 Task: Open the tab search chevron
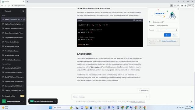[179, 2]
